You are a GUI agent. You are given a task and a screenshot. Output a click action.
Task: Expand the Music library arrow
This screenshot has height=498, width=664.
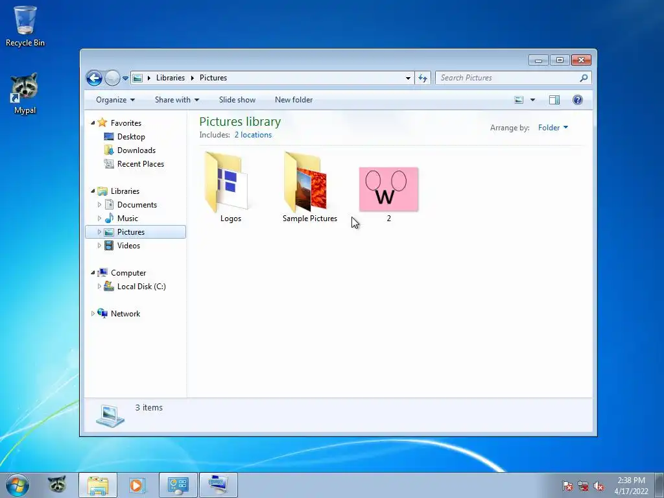99,219
